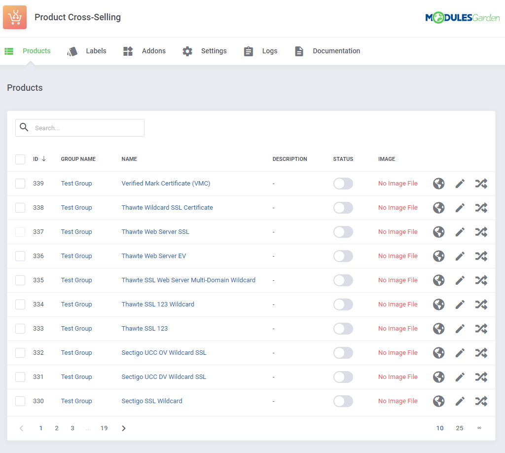This screenshot has width=505, height=453.
Task: Switch on status for Thawte Web Server SSL
Action: 343,232
